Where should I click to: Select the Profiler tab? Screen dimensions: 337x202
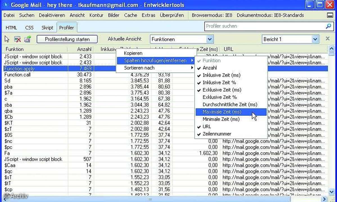[67, 27]
